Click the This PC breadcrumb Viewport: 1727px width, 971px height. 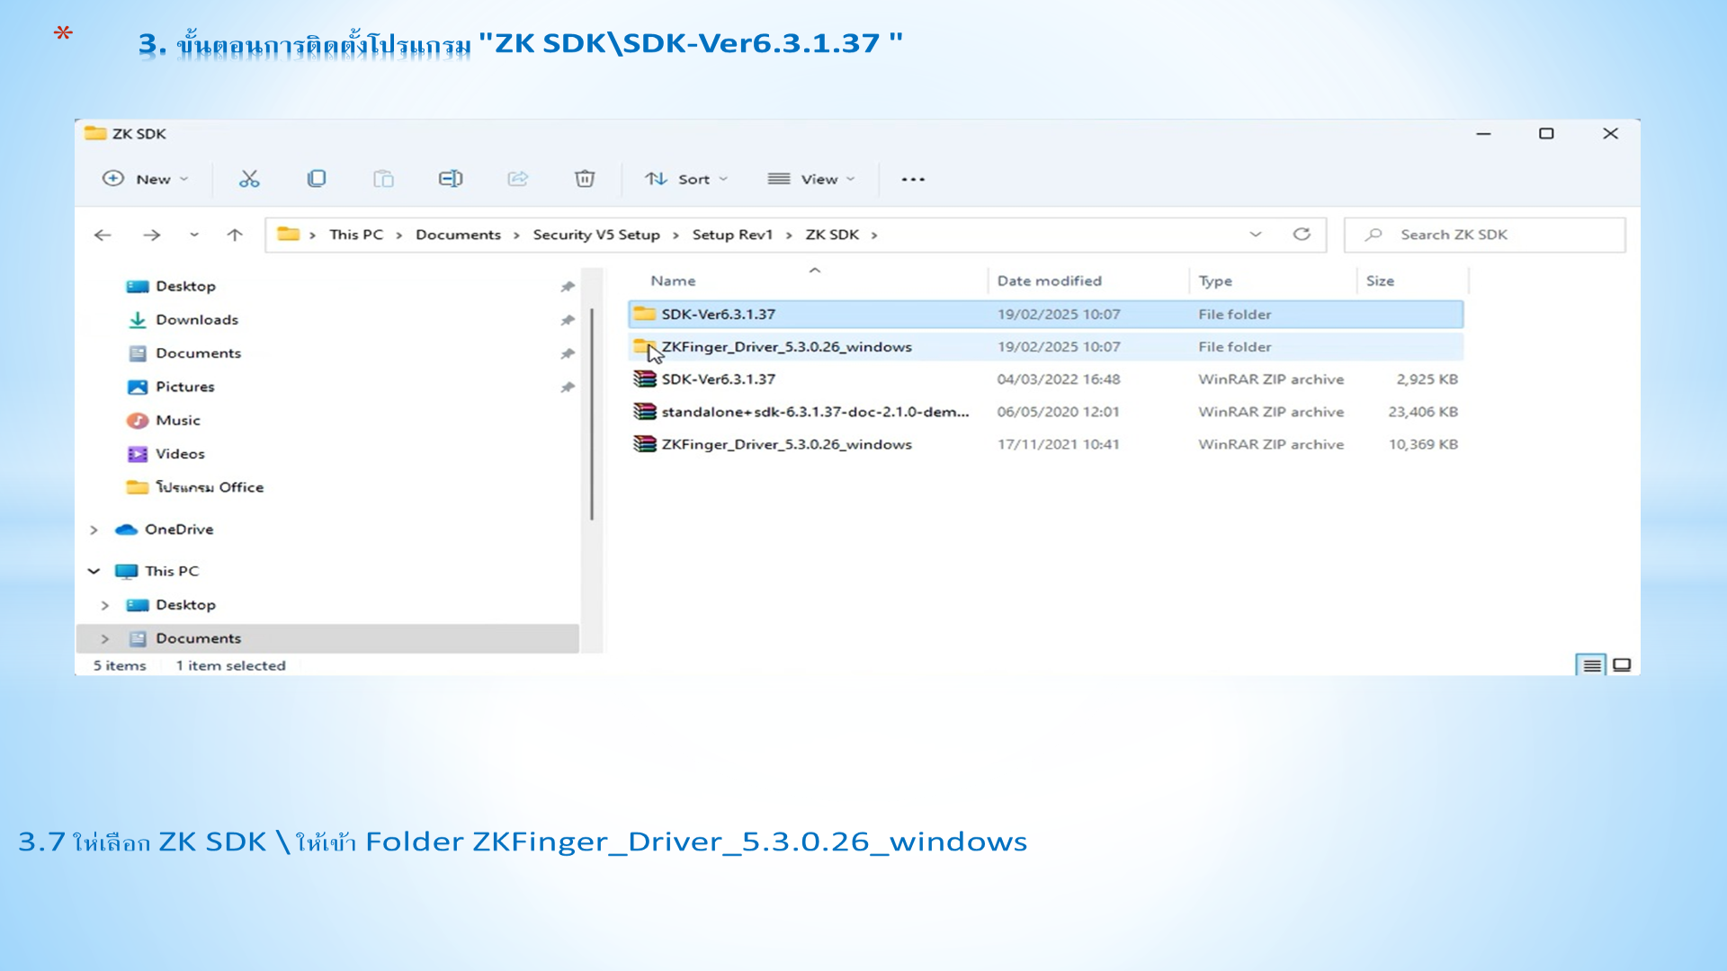click(x=356, y=235)
